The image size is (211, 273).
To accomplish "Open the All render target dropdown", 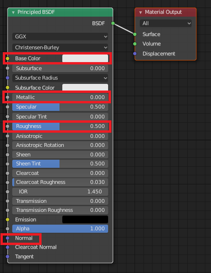I will (166, 23).
